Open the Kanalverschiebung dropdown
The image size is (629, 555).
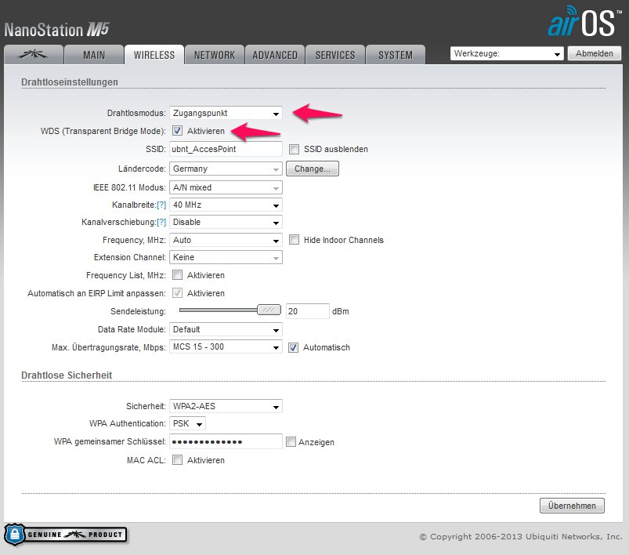click(x=226, y=222)
